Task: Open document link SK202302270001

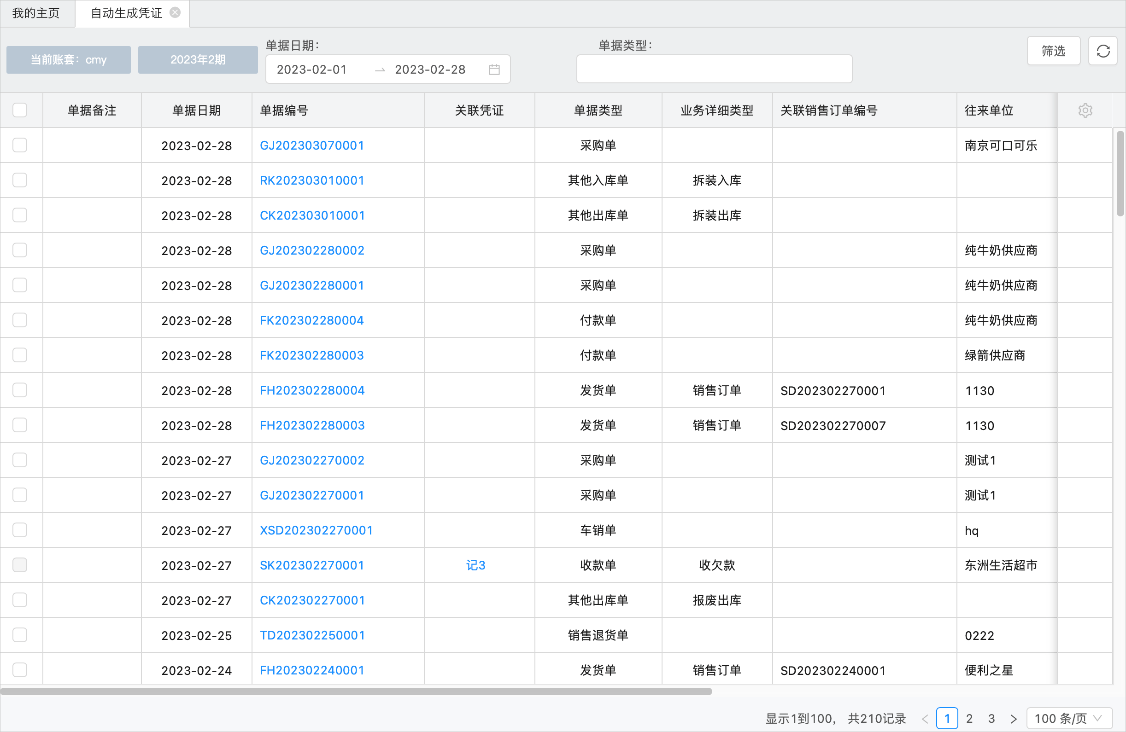Action: (x=312, y=565)
